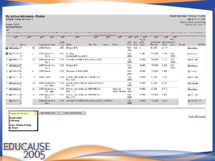Sort descending by the Last Enrl column arrow
Image resolution: width=215 pixels, height=161 pixels.
point(131,37)
